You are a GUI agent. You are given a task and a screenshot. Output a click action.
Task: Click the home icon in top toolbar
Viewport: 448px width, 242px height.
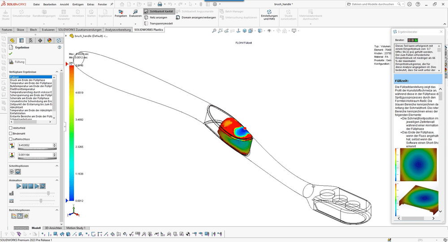tap(122, 4)
